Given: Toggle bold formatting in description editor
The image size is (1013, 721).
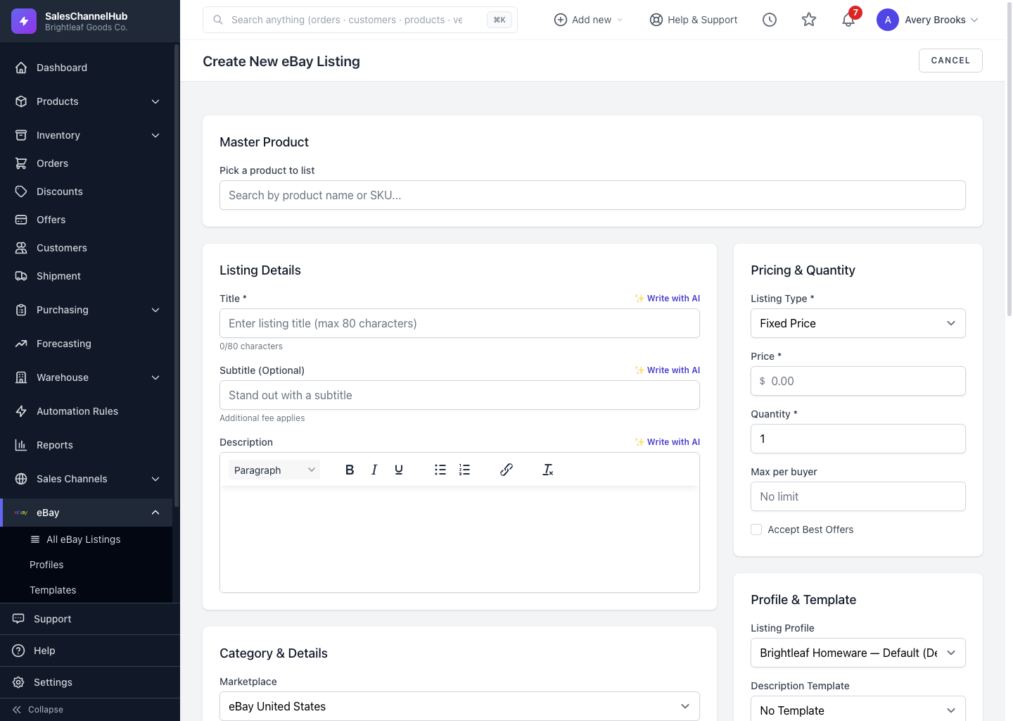Looking at the screenshot, I should point(350,470).
